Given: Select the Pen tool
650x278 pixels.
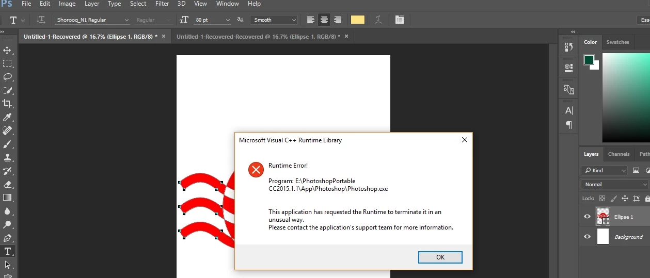Looking at the screenshot, I should tap(7, 238).
